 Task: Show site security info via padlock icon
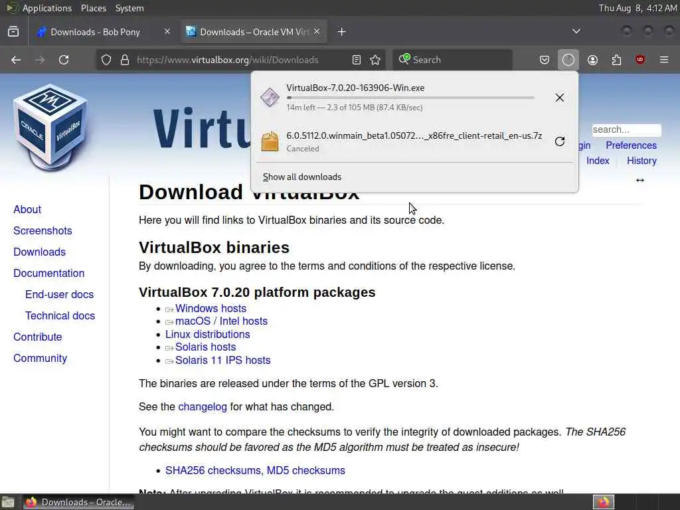(125, 60)
